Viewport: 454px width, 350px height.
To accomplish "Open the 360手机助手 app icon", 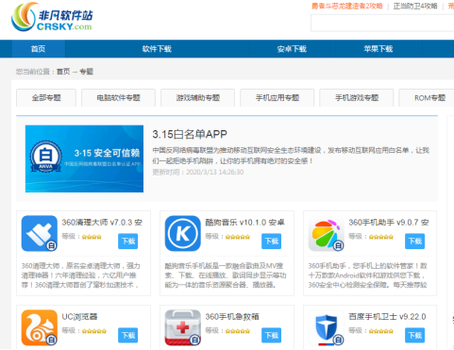I will coord(327,233).
